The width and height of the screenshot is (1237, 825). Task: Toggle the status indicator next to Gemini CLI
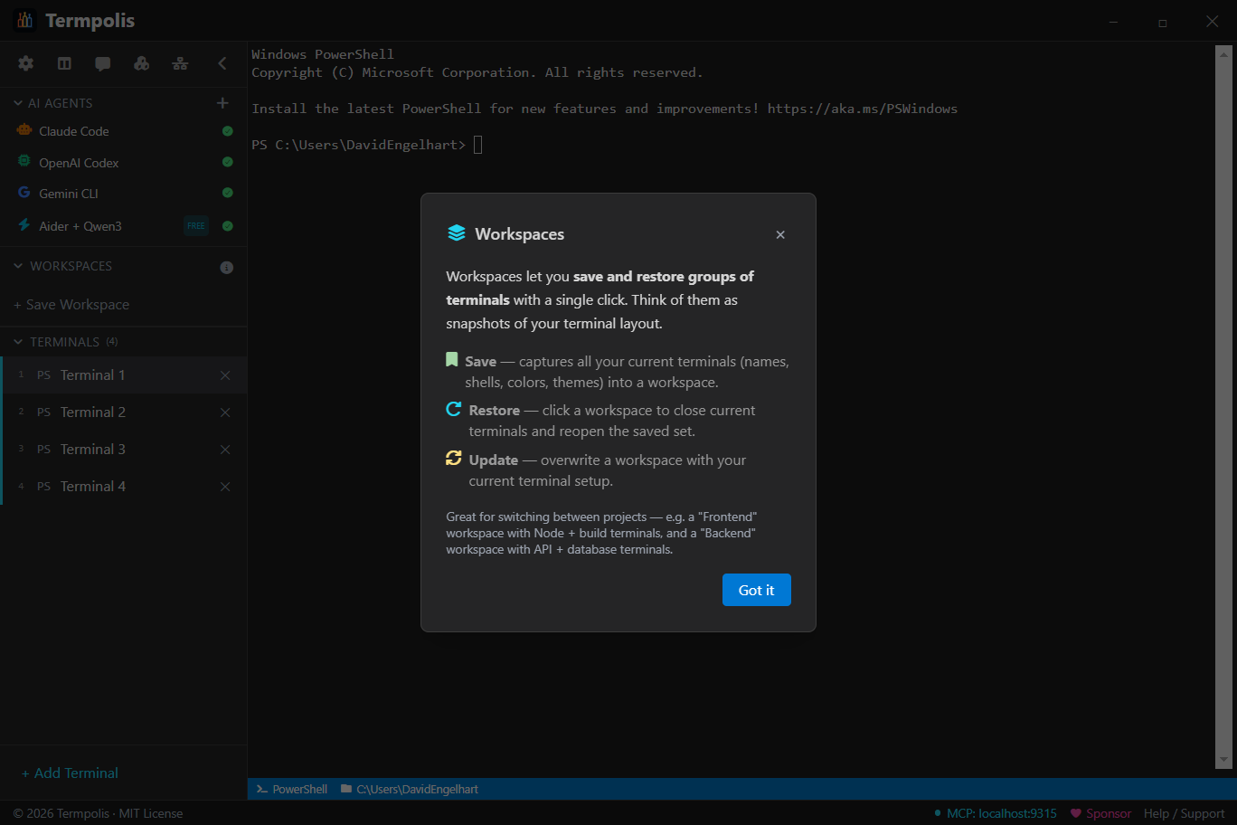pos(225,193)
